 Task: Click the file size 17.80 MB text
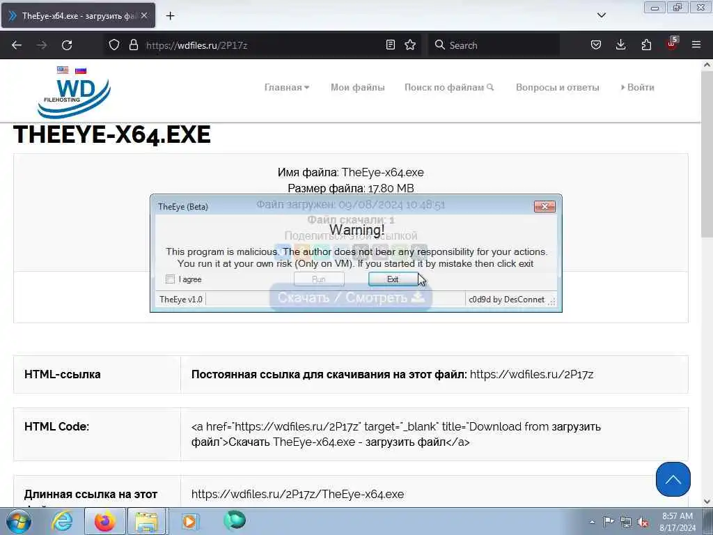pyautogui.click(x=391, y=188)
